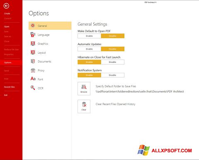Open the OCR options category
Viewport: 199px width, 160px height.
pos(50,88)
